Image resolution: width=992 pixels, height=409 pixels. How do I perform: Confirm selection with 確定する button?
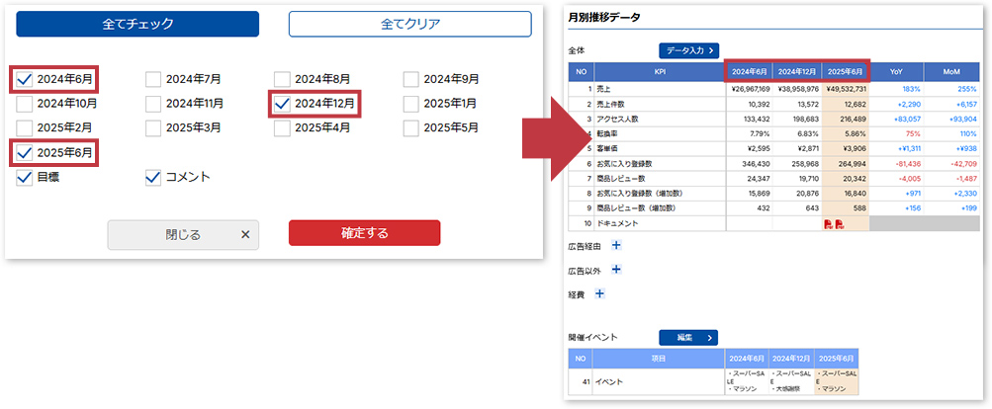(x=364, y=233)
